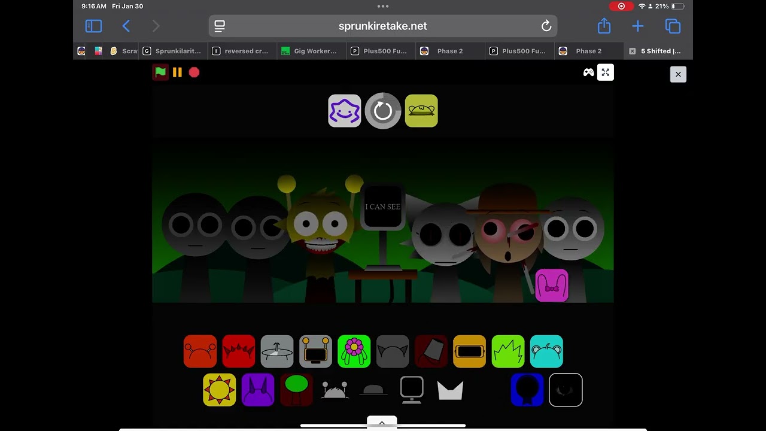Start the game with the green flag
766x431 pixels.
[x=160, y=72]
